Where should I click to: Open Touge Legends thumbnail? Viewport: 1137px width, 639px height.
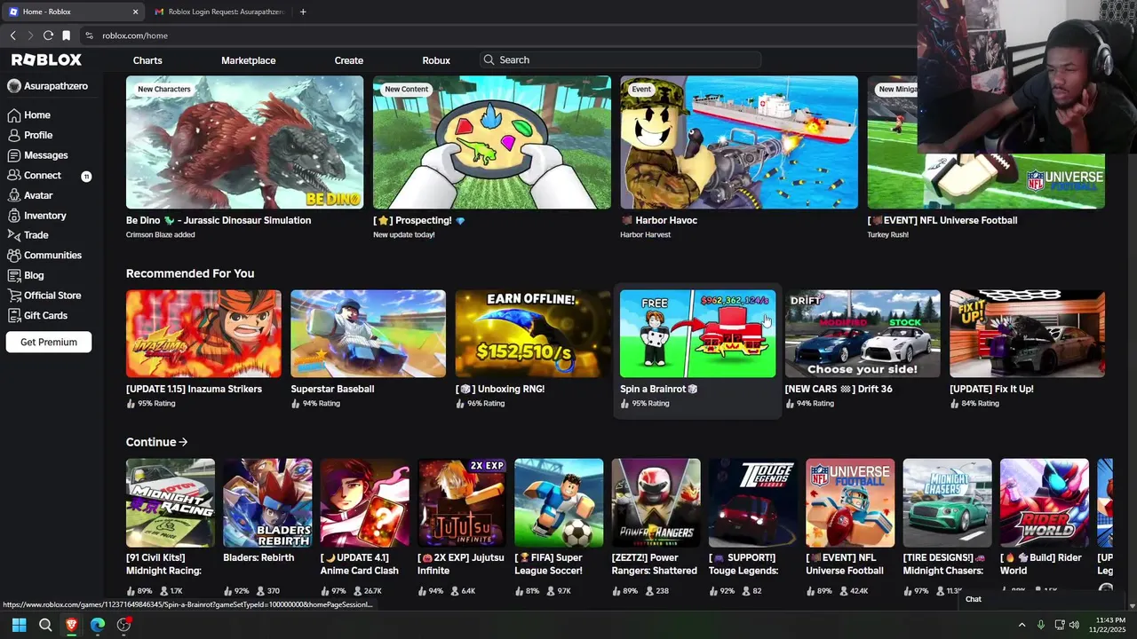(x=753, y=503)
